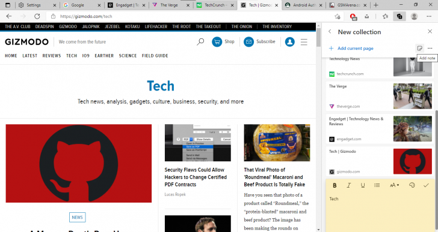Open the Gizmodo account user icon
Image resolution: width=438 pixels, height=232 pixels.
[289, 42]
